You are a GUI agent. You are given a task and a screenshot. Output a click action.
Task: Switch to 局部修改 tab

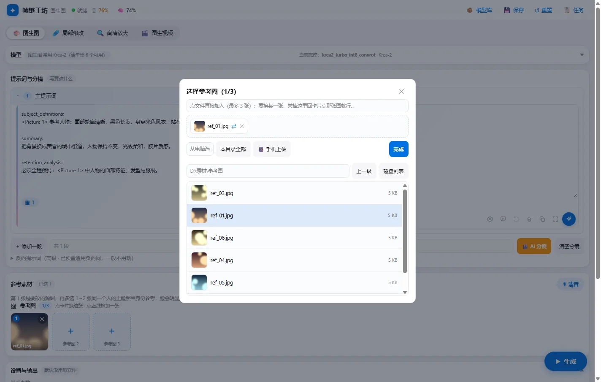pos(68,33)
